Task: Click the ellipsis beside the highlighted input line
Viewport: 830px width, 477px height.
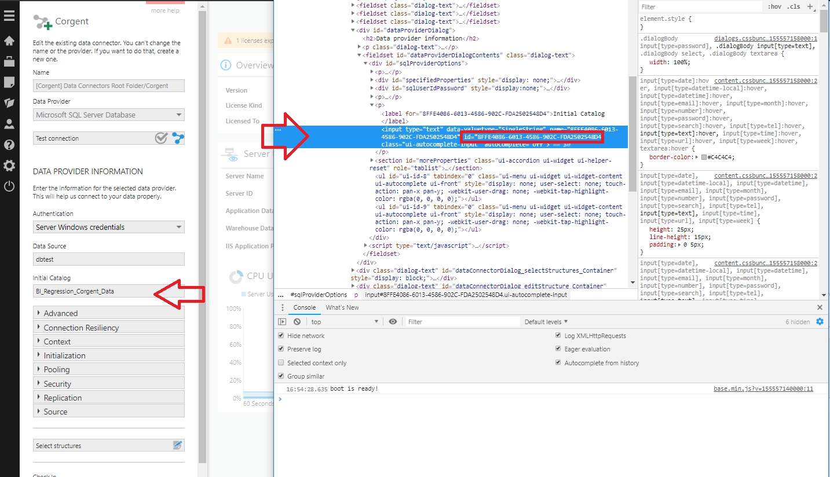Action: pyautogui.click(x=278, y=130)
